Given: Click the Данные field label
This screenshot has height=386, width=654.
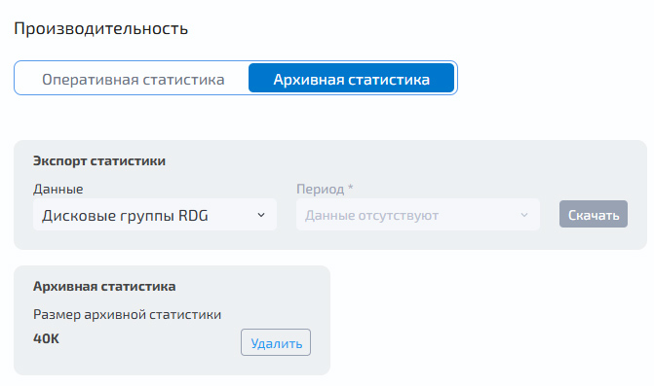Looking at the screenshot, I should (x=58, y=189).
